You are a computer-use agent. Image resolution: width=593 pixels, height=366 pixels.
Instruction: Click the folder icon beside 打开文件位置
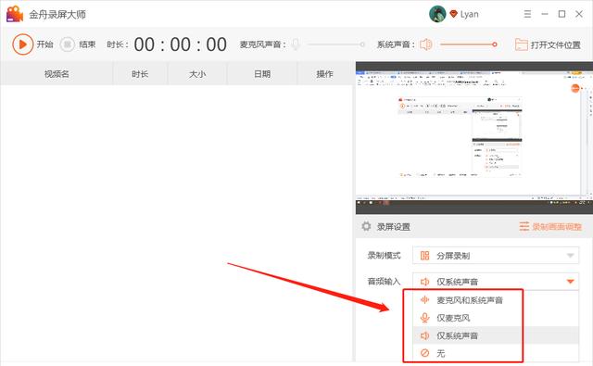pos(521,44)
